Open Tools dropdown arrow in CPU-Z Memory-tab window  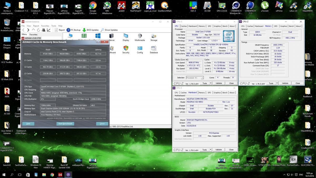point(277,83)
